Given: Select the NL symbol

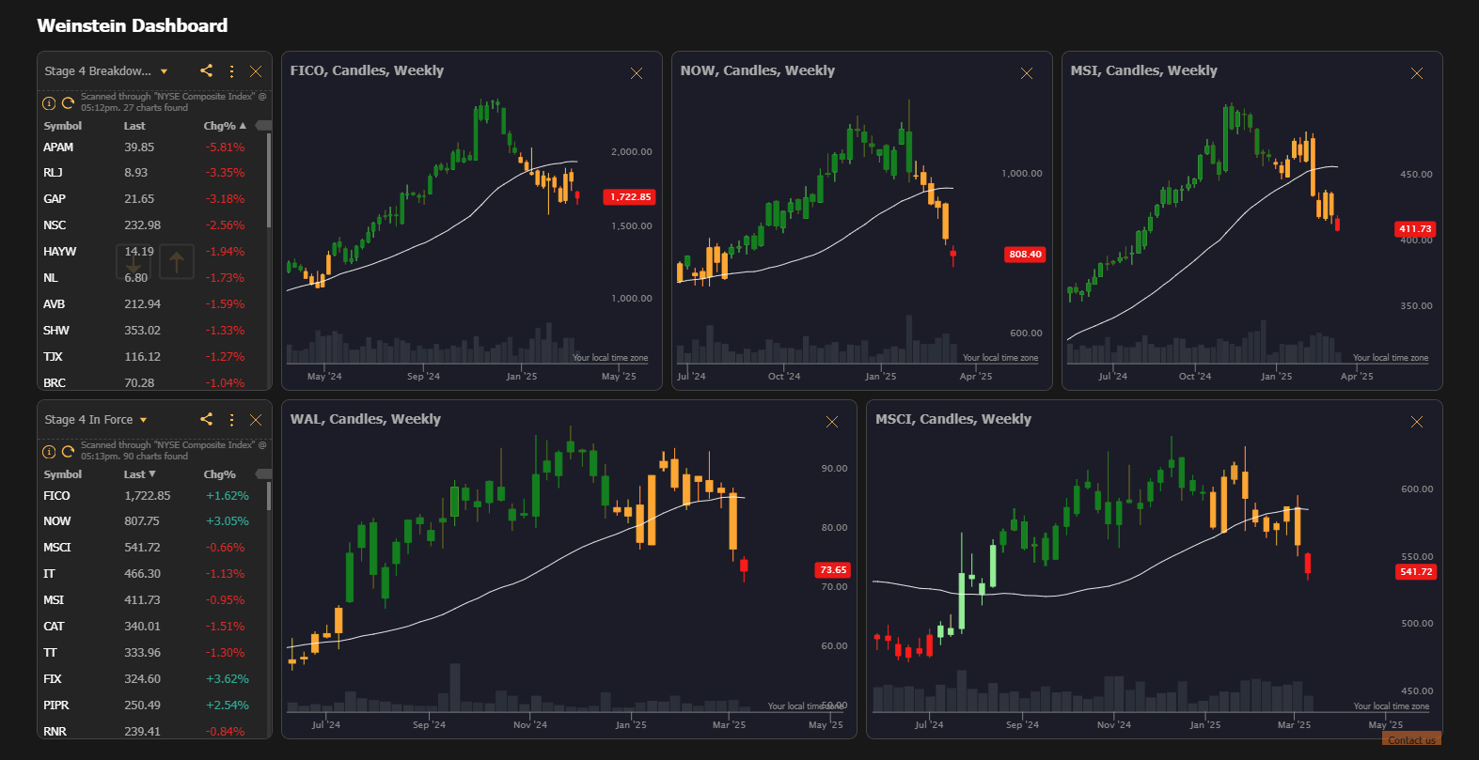Looking at the screenshot, I should pyautogui.click(x=51, y=278).
